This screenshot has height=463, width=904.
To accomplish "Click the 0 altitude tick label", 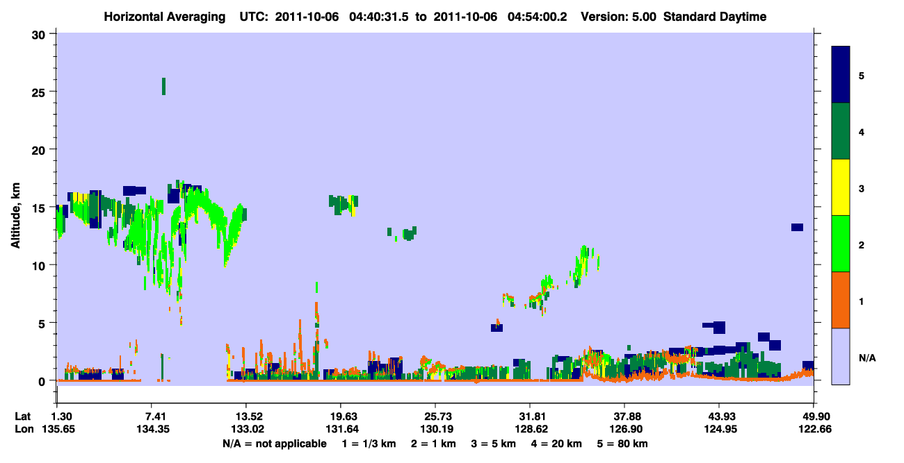I will [x=43, y=380].
